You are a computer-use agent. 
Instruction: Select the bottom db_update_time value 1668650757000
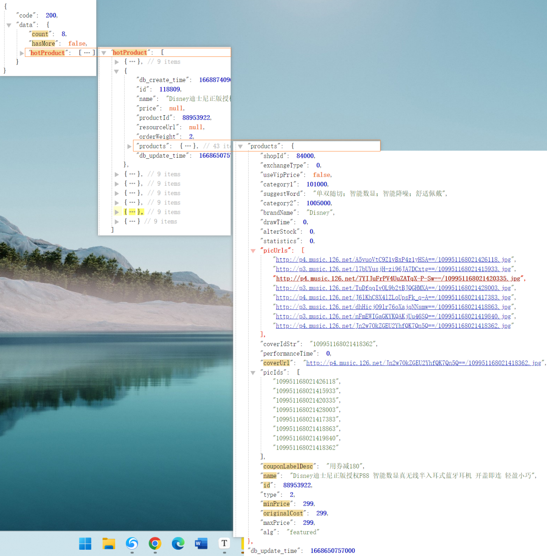tap(333, 551)
